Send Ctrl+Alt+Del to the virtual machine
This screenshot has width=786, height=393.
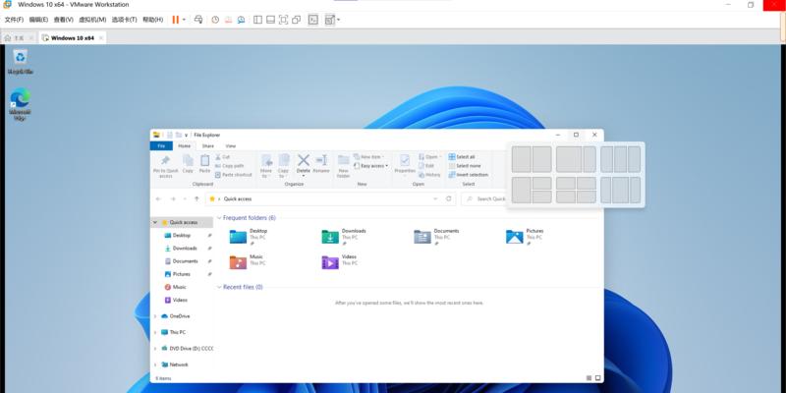[x=198, y=20]
